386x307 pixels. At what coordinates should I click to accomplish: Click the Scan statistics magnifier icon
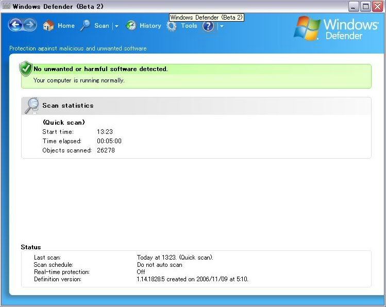[x=32, y=106]
